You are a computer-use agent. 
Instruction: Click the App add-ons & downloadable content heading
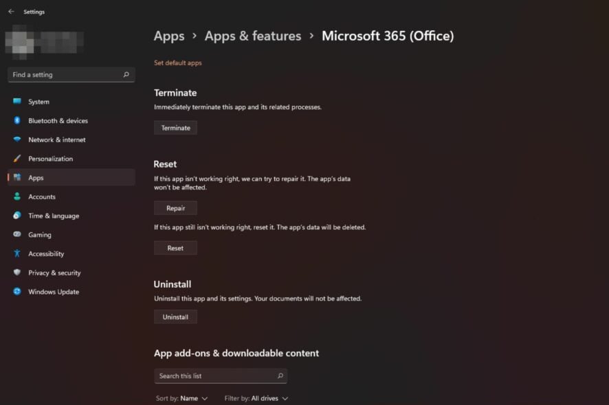pyautogui.click(x=236, y=354)
